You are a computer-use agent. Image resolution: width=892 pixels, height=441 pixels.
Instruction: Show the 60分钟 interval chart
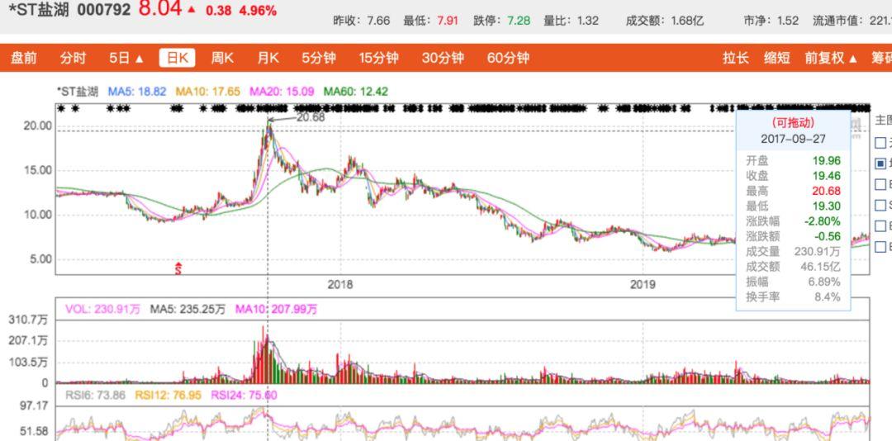(x=508, y=58)
